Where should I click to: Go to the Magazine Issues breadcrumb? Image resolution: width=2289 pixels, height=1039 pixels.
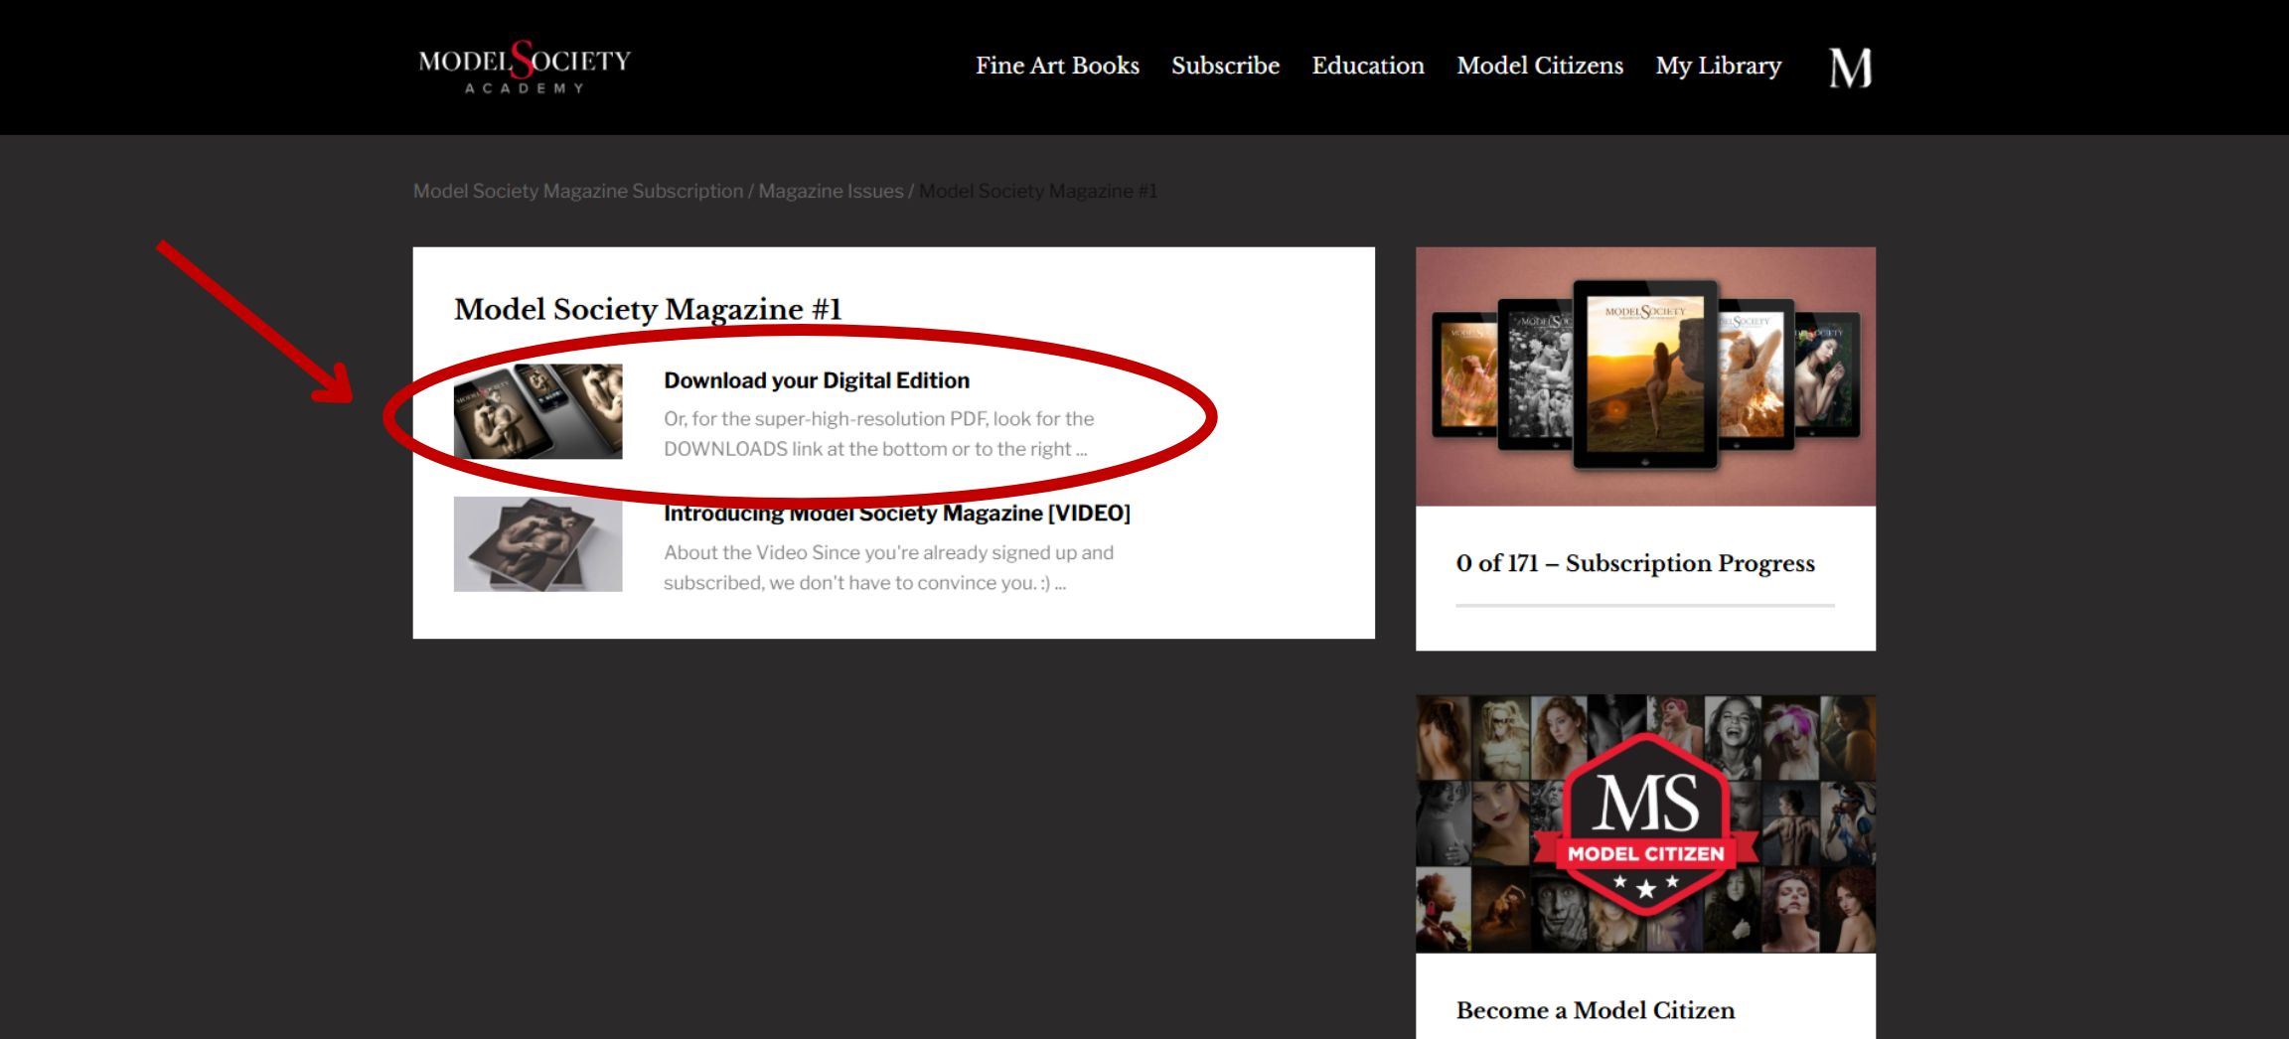click(831, 191)
